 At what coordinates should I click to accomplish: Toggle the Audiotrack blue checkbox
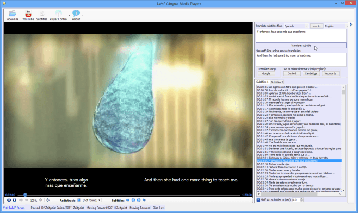point(79,200)
